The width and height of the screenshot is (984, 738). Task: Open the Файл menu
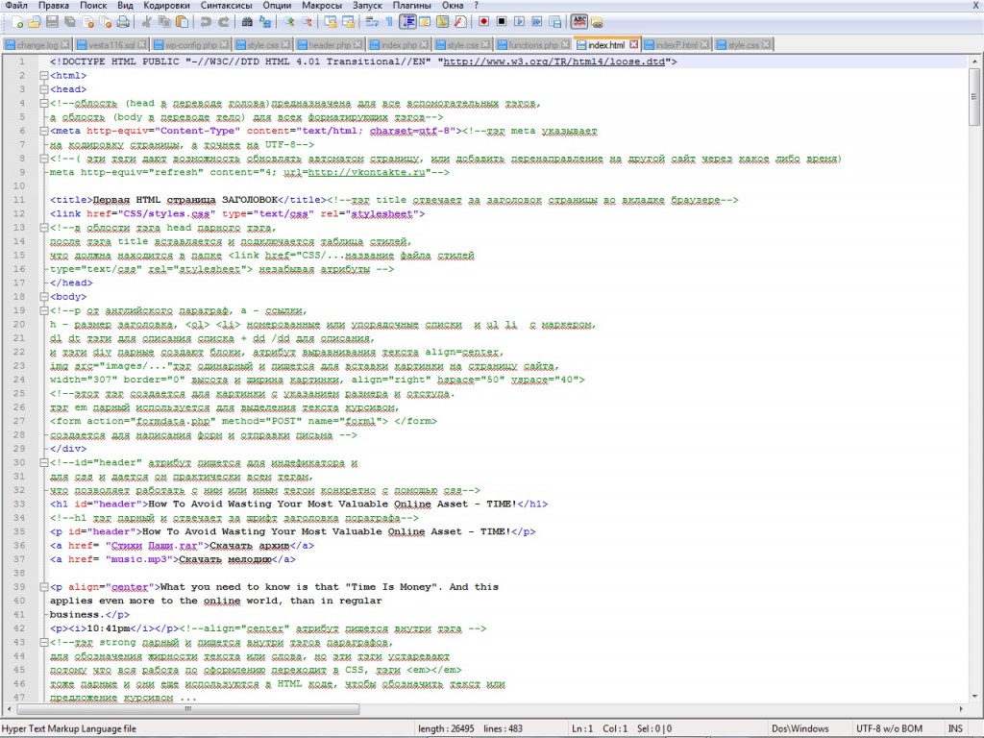tap(16, 5)
